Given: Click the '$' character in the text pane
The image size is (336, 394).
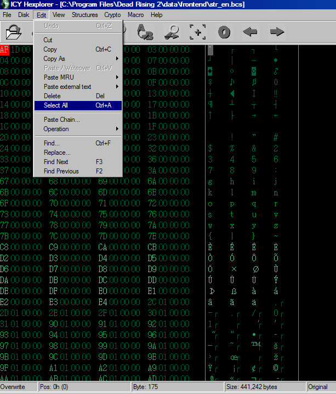Looking at the screenshot, I should [x=210, y=148].
